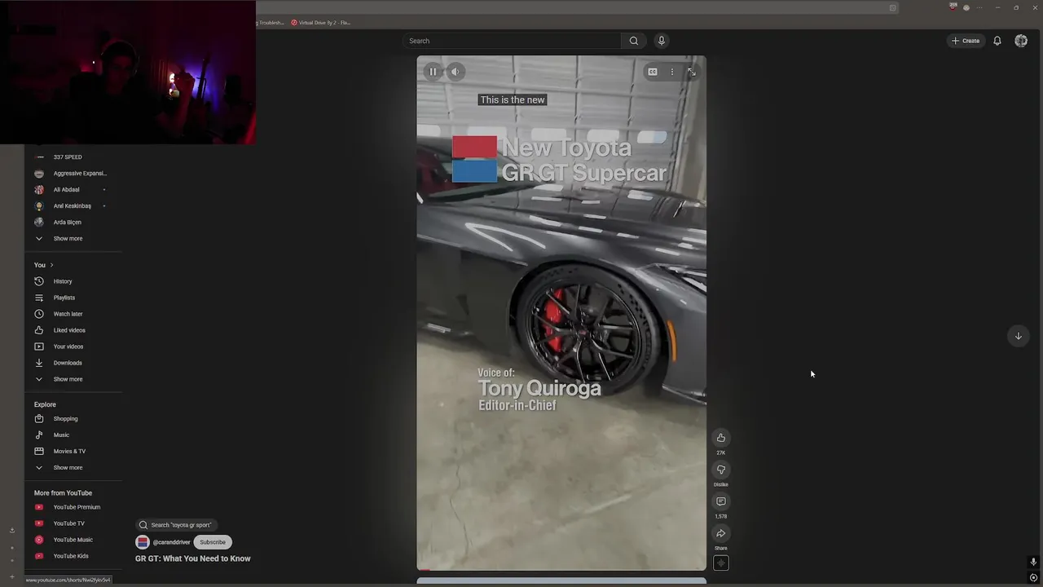Mute the Shorts video volume

pos(455,72)
